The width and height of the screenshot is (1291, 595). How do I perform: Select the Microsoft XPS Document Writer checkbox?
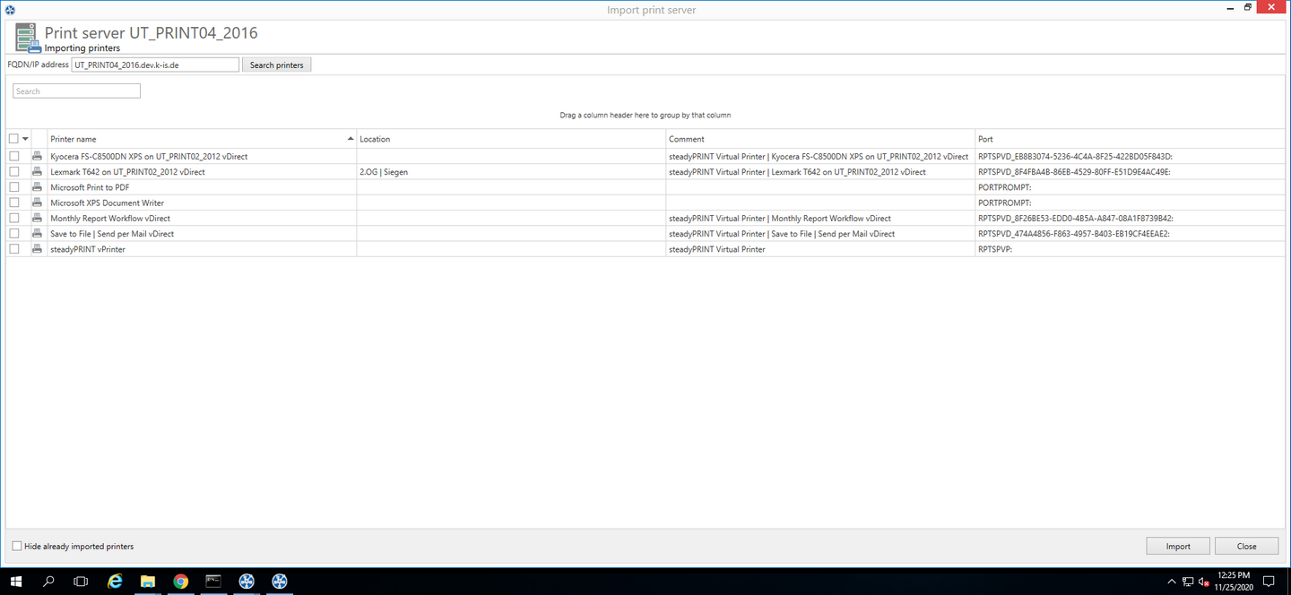pos(14,203)
